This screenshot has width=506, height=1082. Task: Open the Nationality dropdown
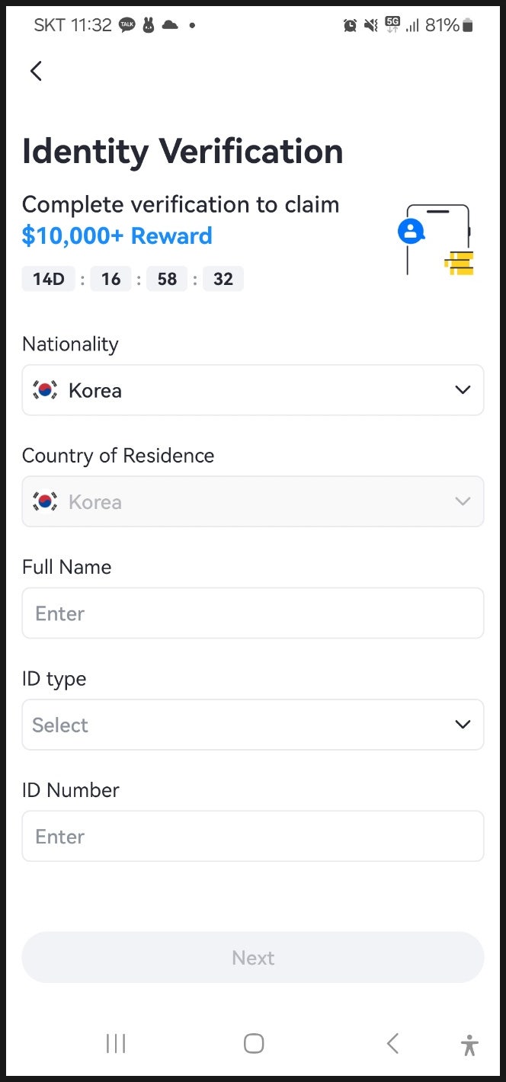[462, 390]
